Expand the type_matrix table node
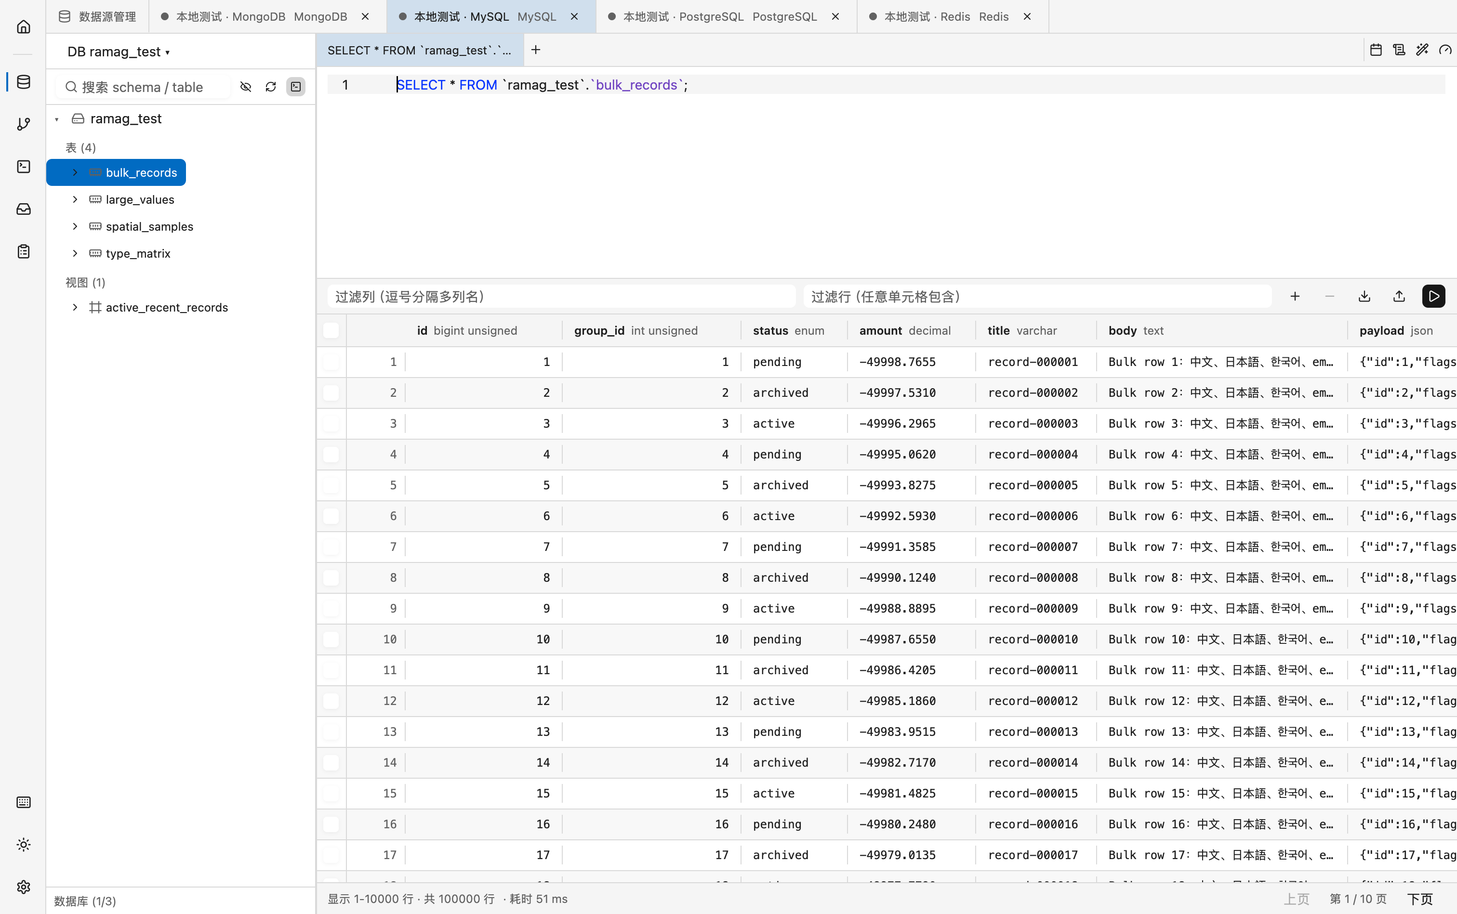This screenshot has width=1457, height=914. [x=75, y=253]
